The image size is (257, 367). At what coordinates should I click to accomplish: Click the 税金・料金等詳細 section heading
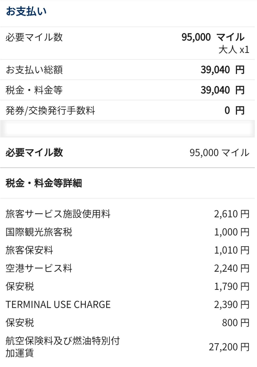point(44,183)
